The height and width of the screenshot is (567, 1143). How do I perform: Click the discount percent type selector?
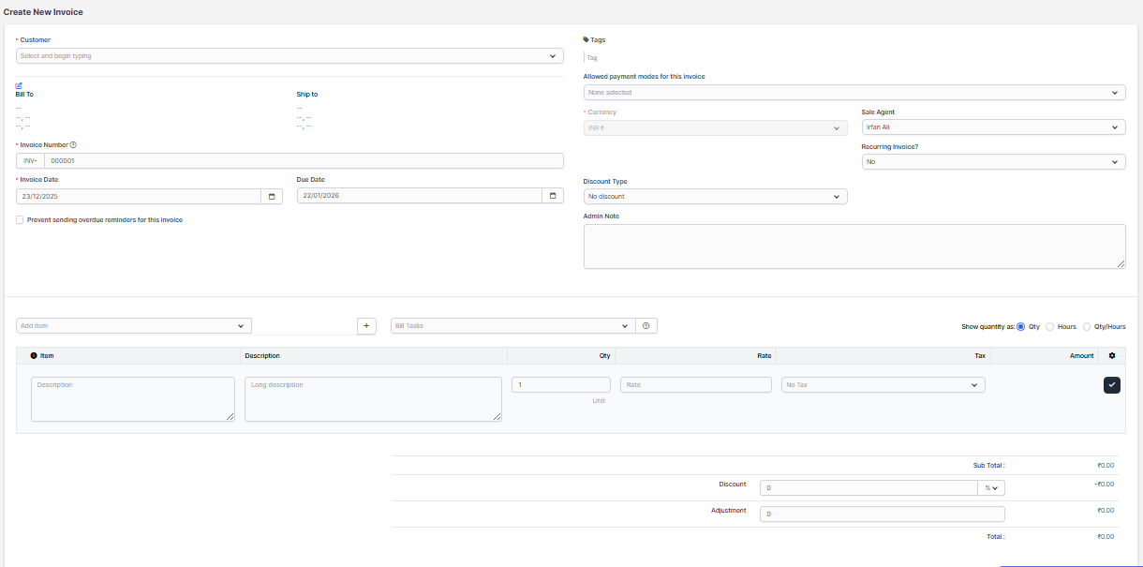[990, 488]
